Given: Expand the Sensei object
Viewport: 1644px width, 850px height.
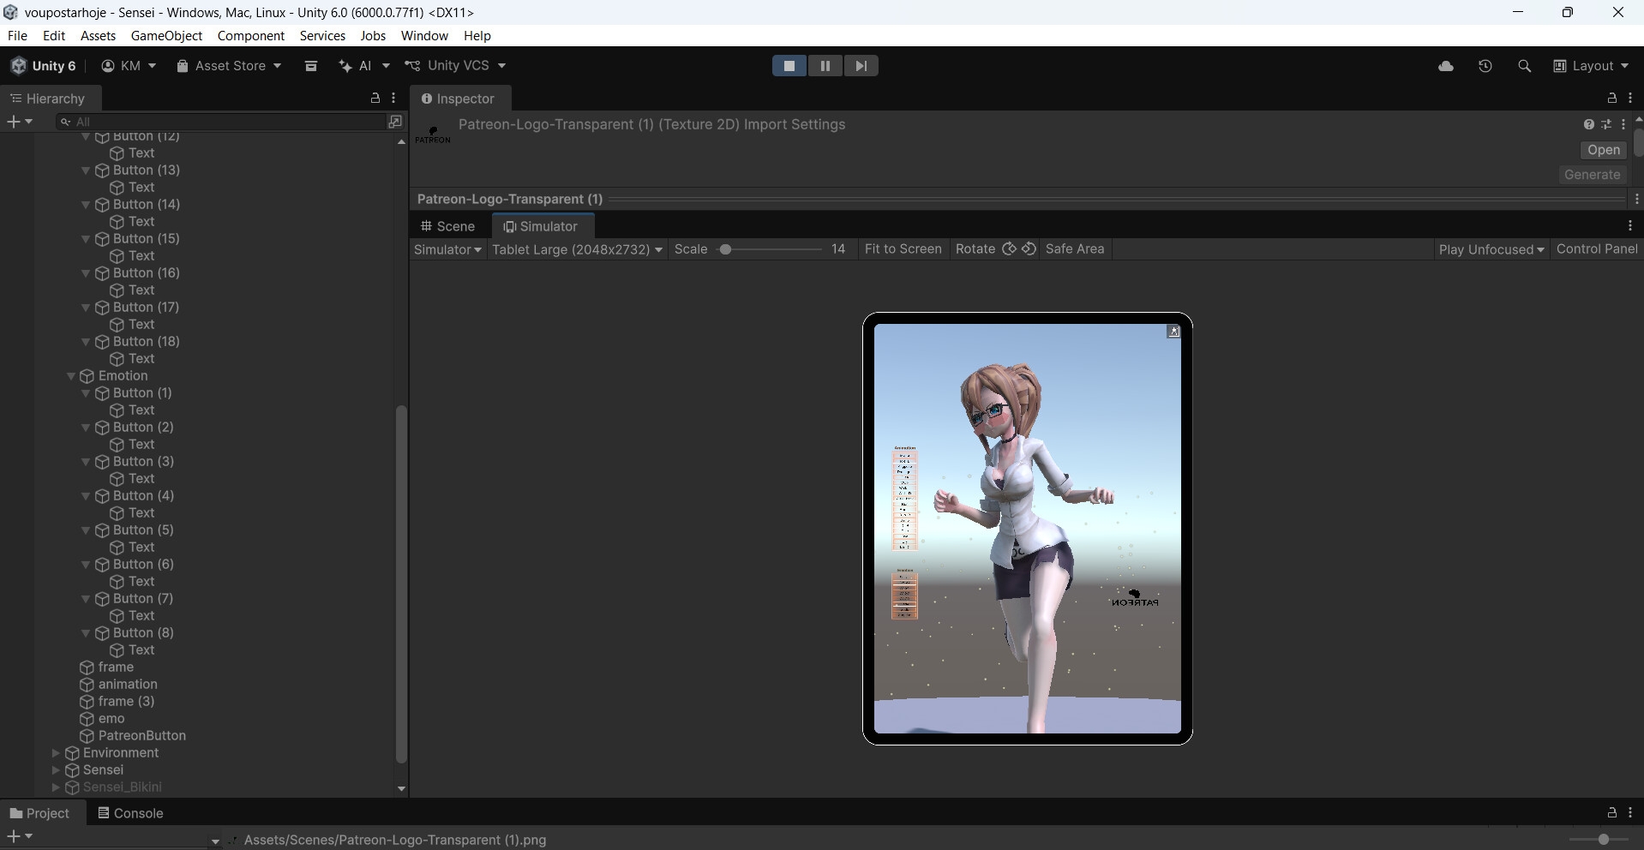Looking at the screenshot, I should point(56,770).
